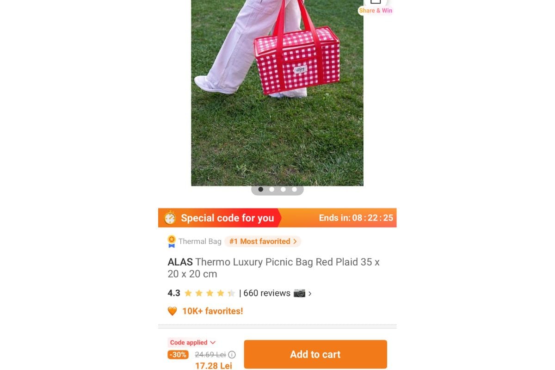Click the stopwatch icon in special code banner
555x370 pixels.
tap(170, 218)
